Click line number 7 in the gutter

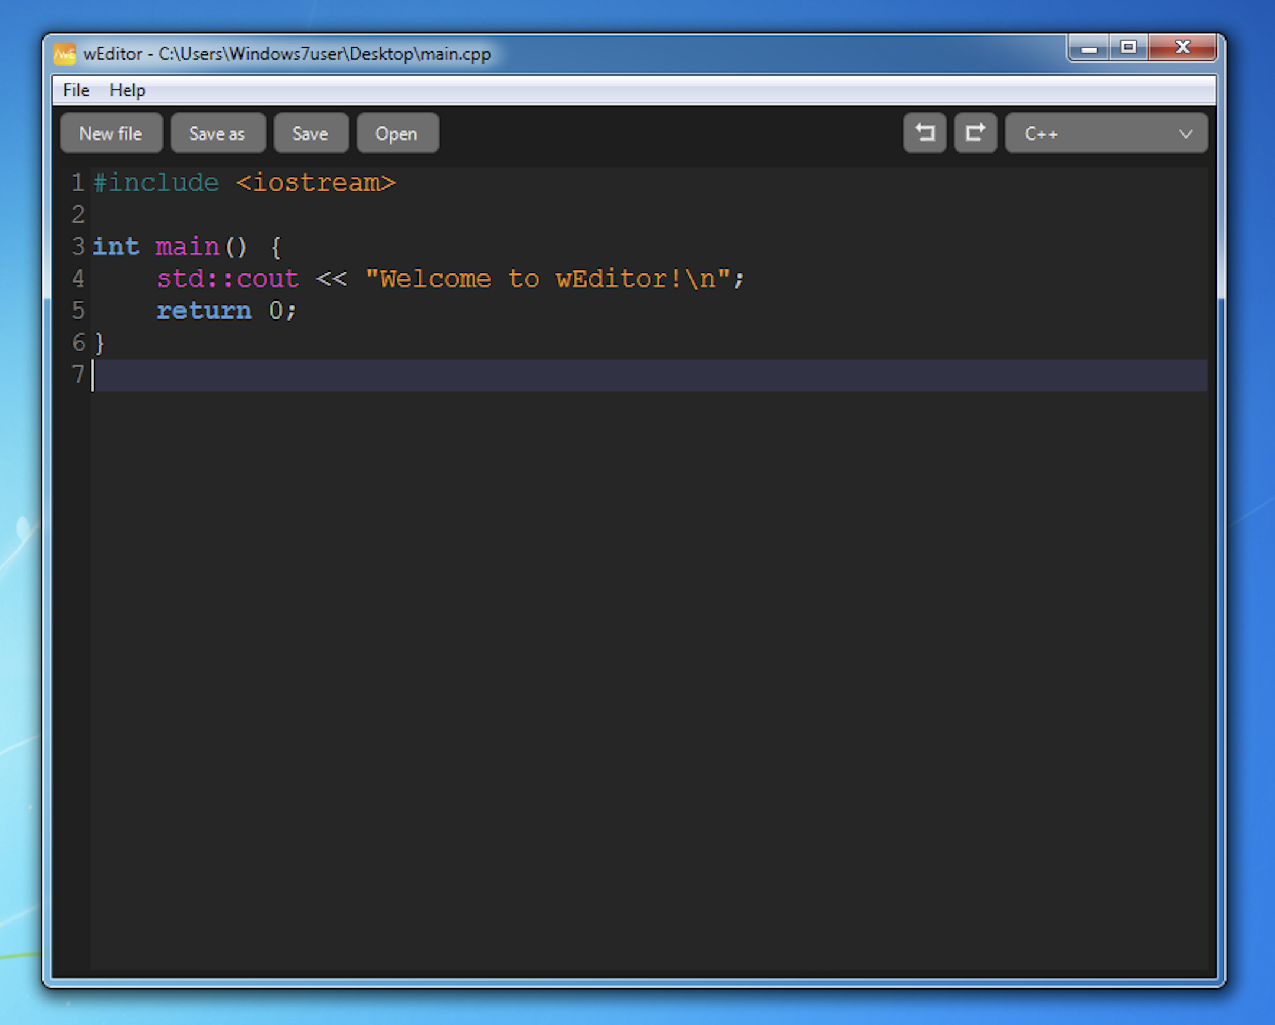[x=78, y=374]
